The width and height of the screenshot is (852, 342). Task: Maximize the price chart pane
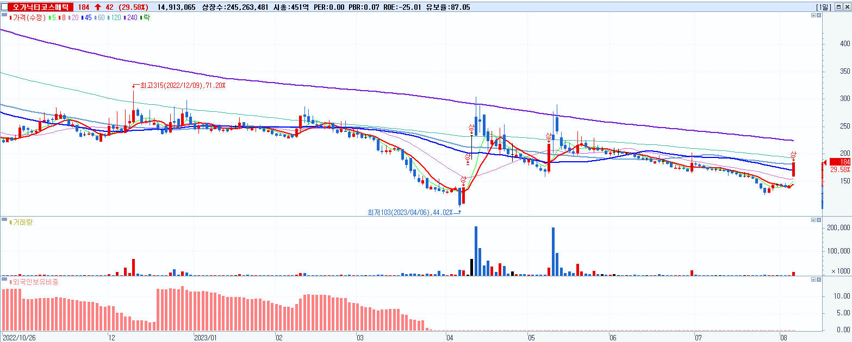[813, 16]
